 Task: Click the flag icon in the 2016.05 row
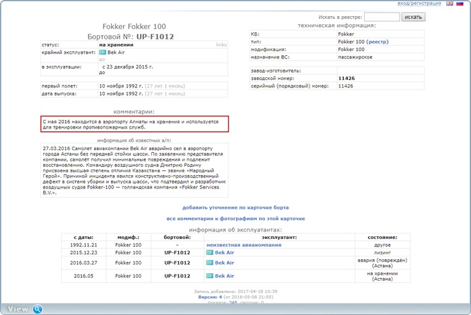coord(210,276)
